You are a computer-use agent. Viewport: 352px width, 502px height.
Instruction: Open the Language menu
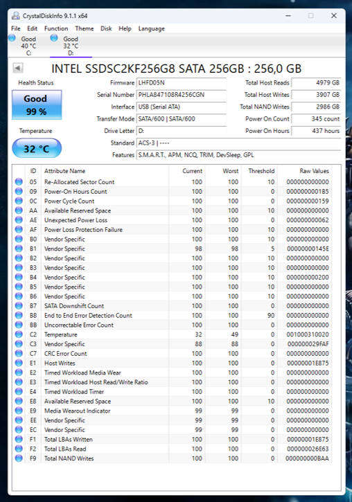152,28
